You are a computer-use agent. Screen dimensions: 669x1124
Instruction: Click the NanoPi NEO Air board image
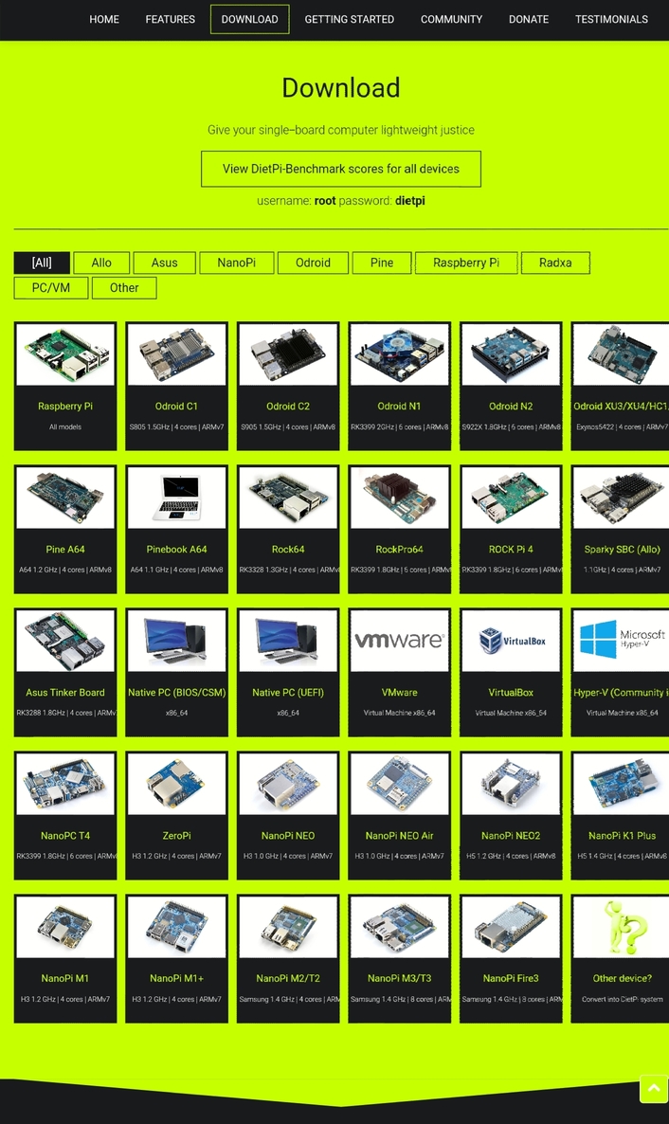(x=399, y=784)
